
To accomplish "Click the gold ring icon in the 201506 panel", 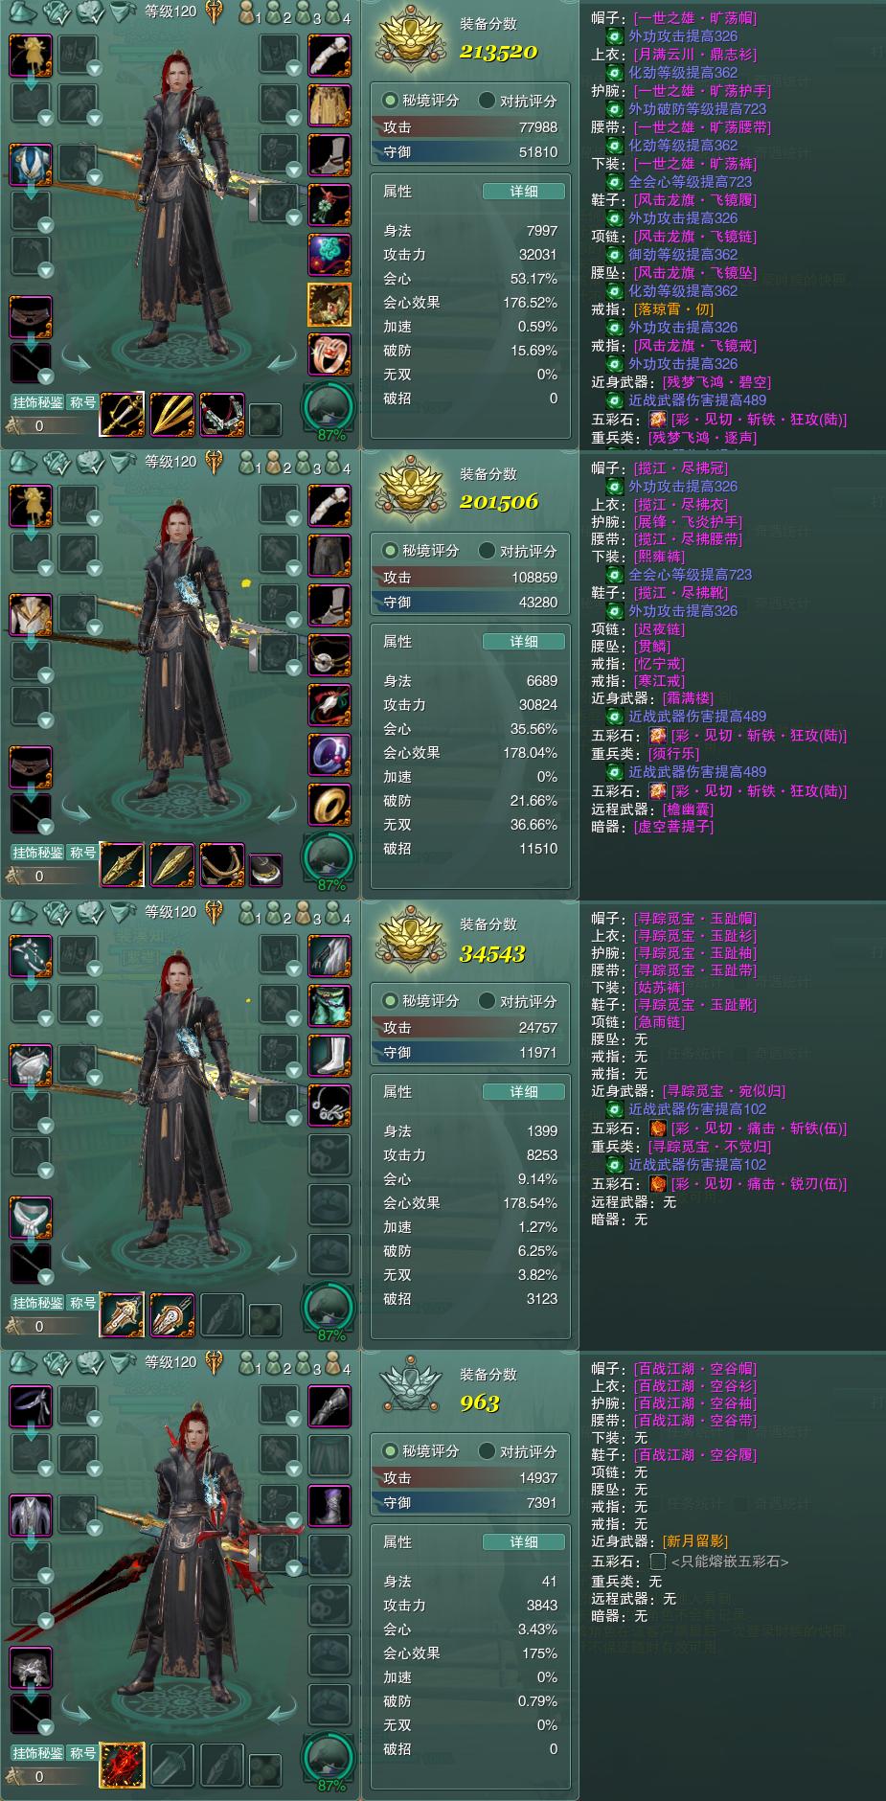I will [329, 805].
